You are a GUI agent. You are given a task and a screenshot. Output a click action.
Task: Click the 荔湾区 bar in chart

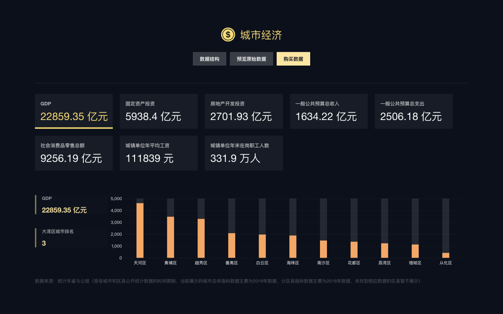(385, 251)
